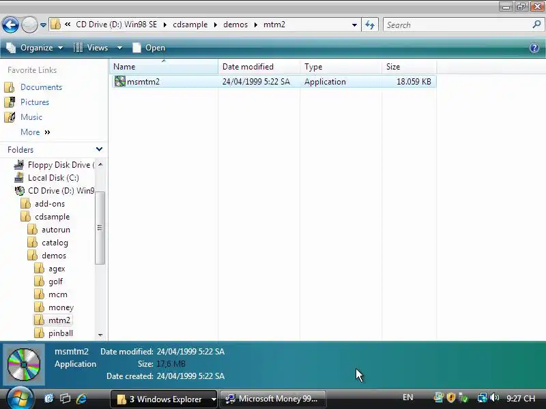Select the autorun folder in the tree
The image size is (546, 409).
56,230
